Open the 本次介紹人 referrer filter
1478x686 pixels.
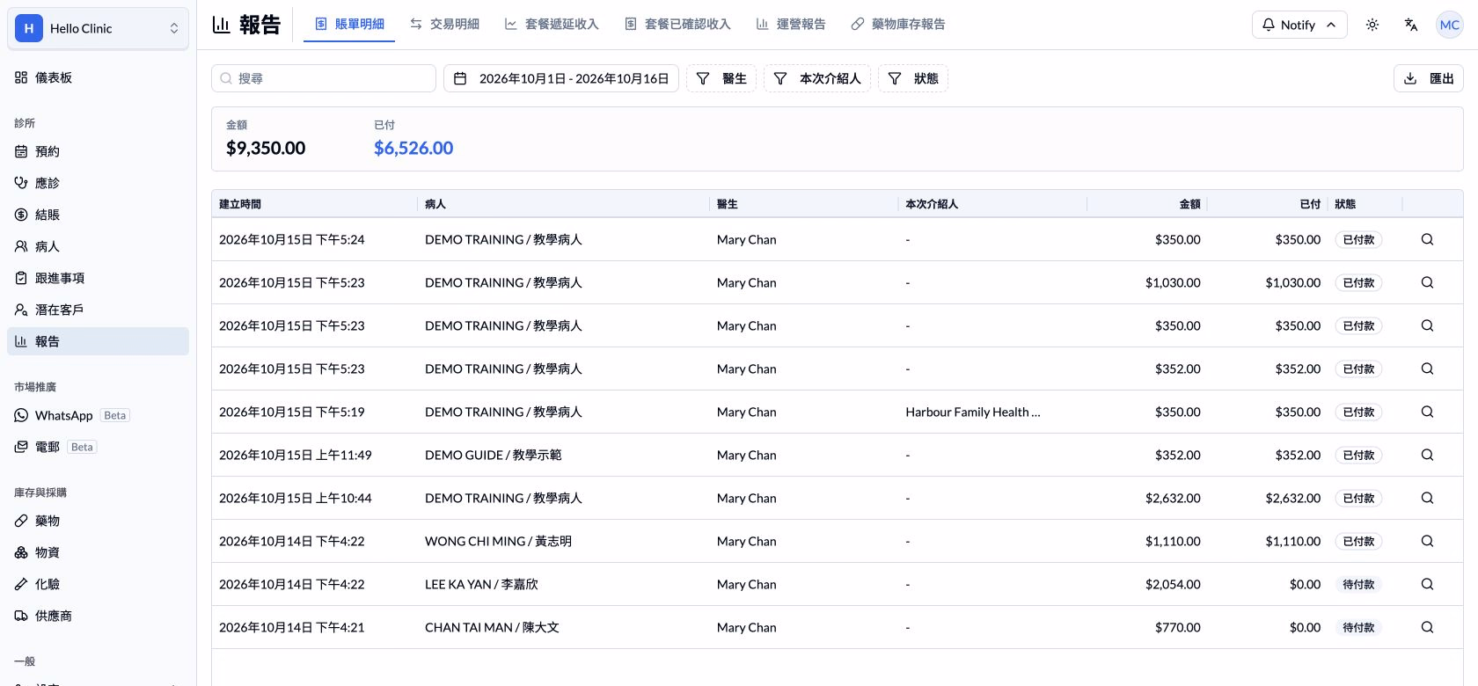click(x=817, y=78)
